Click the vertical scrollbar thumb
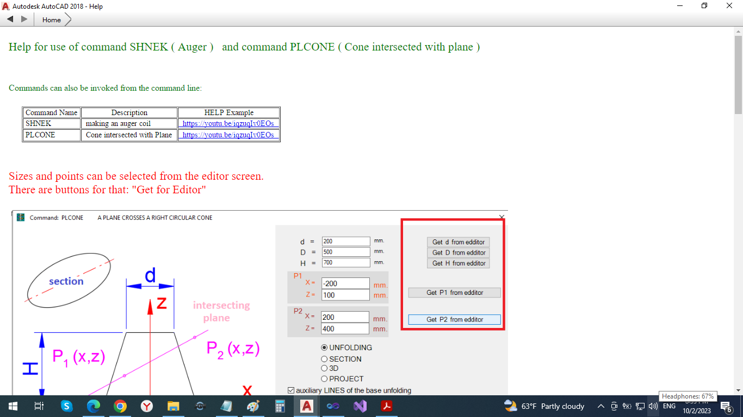This screenshot has height=417, width=743. point(738,75)
